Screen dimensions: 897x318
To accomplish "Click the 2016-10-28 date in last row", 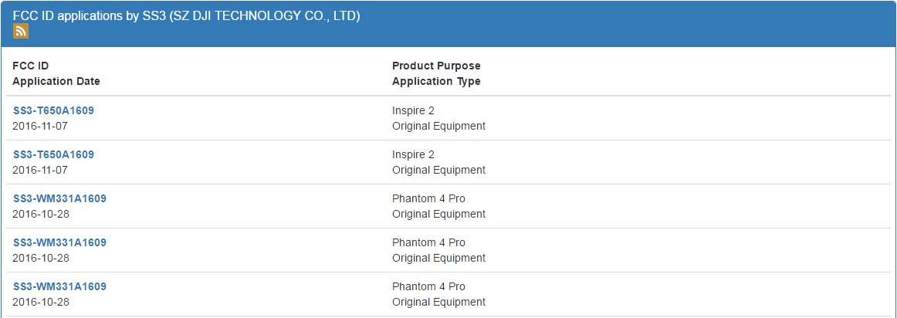I will [41, 302].
